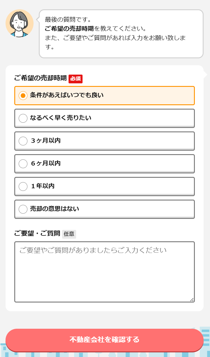The image size is (210, 357).
Task: Click the operator avatar icon
Action: click(19, 23)
